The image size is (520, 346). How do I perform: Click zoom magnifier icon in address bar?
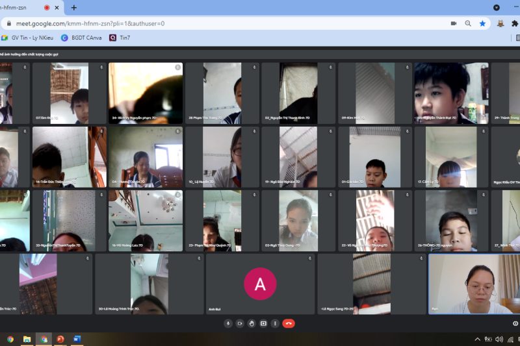coord(468,23)
